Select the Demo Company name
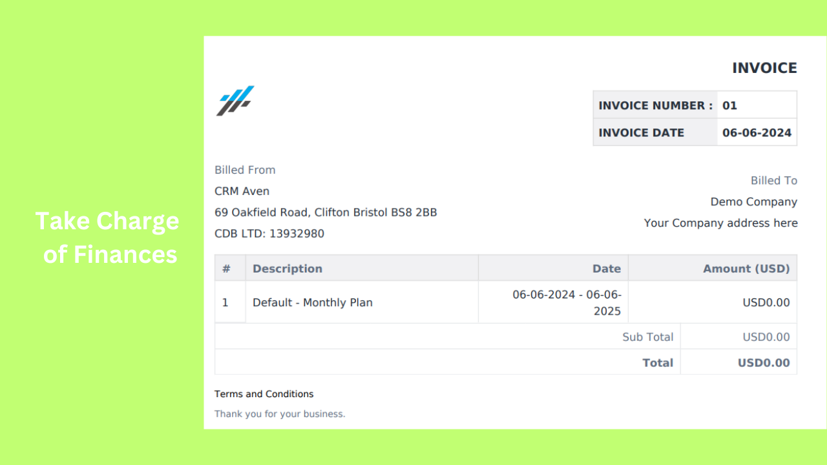This screenshot has width=827, height=465. click(x=754, y=201)
